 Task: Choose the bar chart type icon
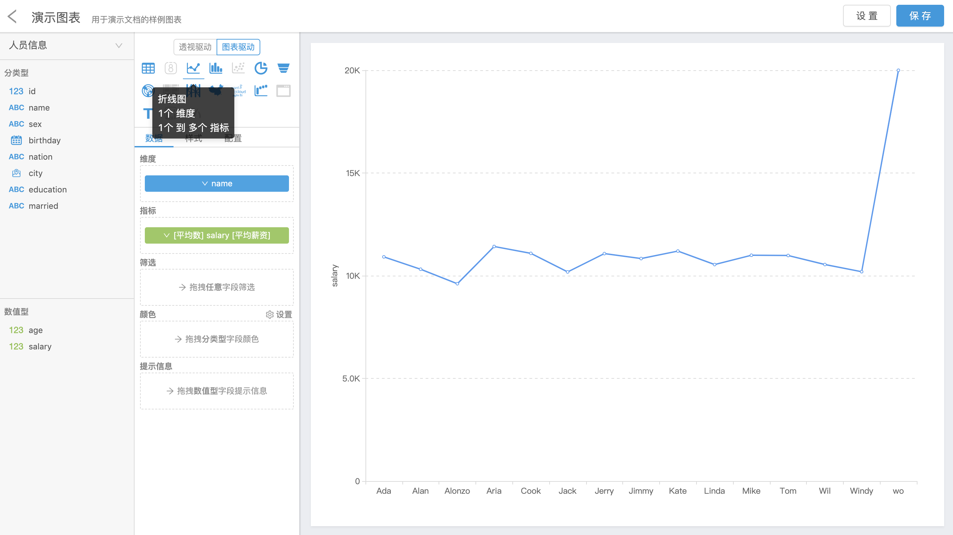click(x=216, y=68)
